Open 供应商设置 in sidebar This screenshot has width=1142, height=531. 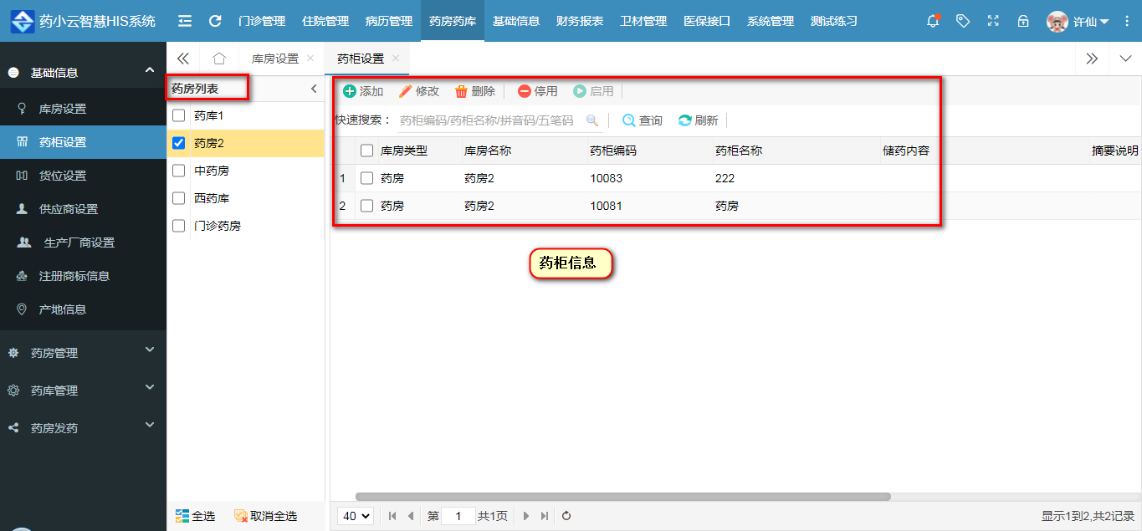point(83,209)
